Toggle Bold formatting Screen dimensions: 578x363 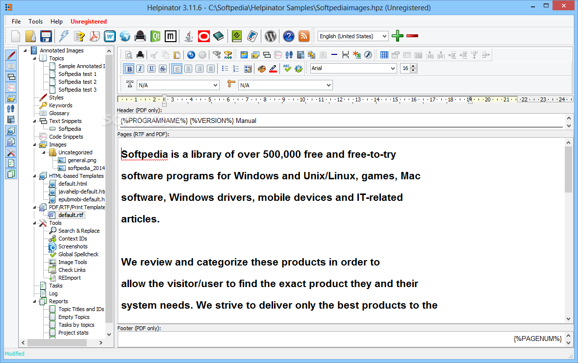point(129,69)
